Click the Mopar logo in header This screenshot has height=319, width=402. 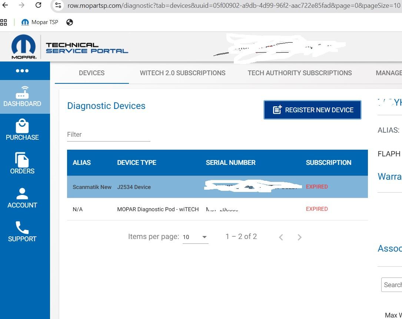[x=24, y=47]
